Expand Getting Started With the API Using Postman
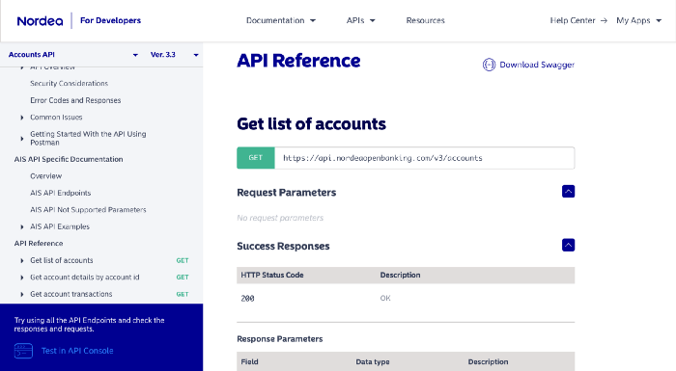Screen dimensions: 676x371 coord(22,138)
